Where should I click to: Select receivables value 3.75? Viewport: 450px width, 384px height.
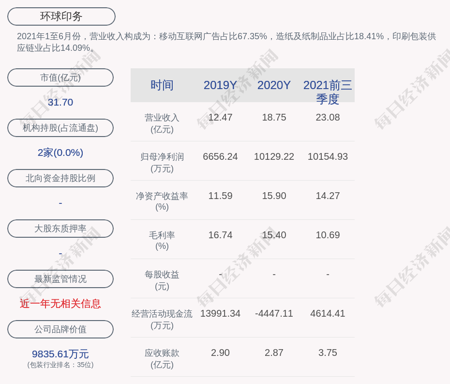[x=328, y=353]
